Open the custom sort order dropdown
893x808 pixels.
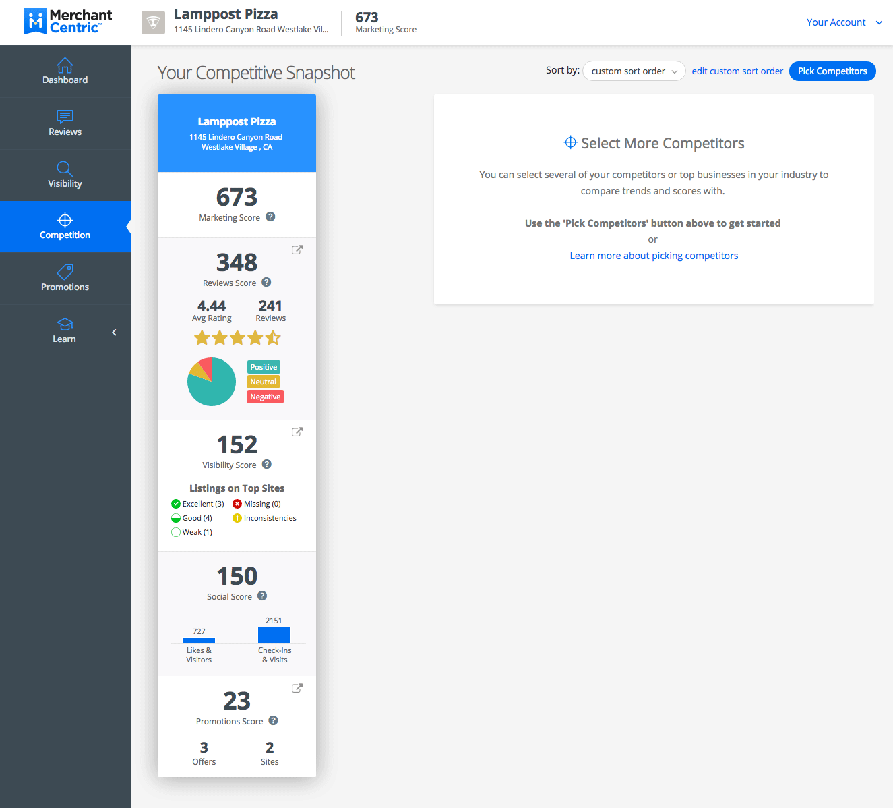(x=634, y=71)
